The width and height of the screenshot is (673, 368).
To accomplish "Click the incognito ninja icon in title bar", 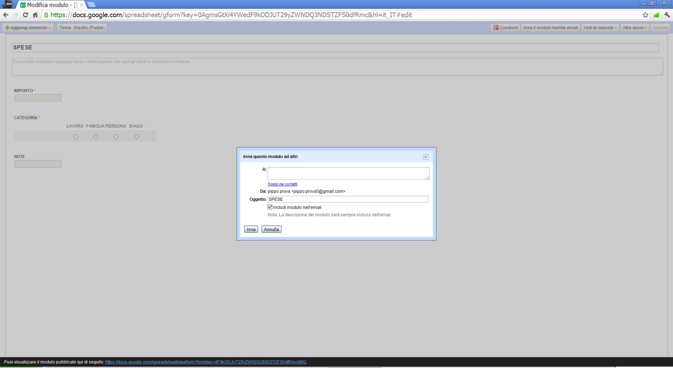I will tap(9, 4).
